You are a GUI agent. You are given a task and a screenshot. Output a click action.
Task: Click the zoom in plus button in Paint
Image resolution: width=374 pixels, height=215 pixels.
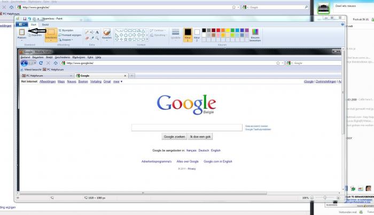[x=338, y=198]
